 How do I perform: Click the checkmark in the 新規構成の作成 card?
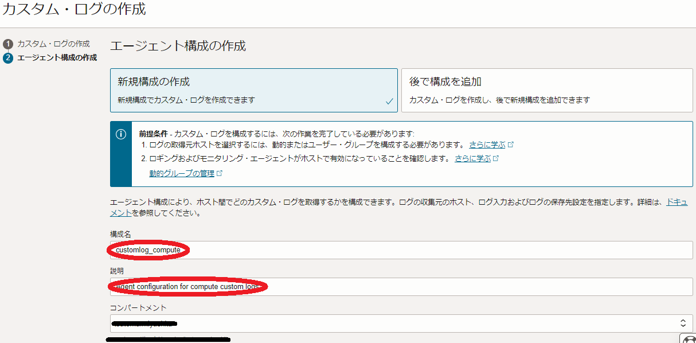point(389,102)
